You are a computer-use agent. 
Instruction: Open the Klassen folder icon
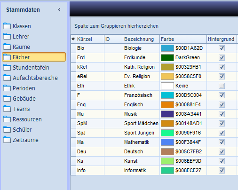pos(7,26)
